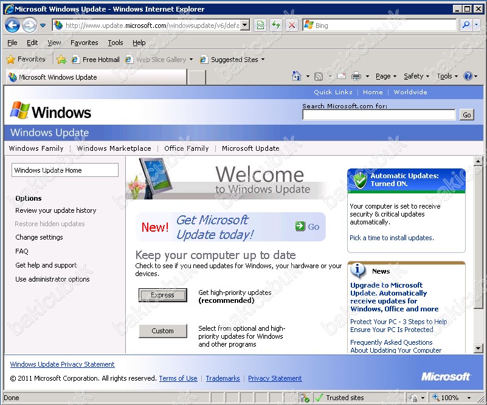Click the Refresh page icon
This screenshot has width=487, height=405.
276,25
